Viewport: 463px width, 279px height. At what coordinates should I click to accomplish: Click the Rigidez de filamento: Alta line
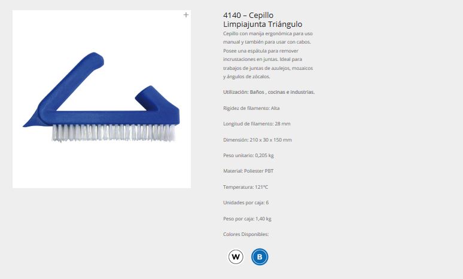251,108
